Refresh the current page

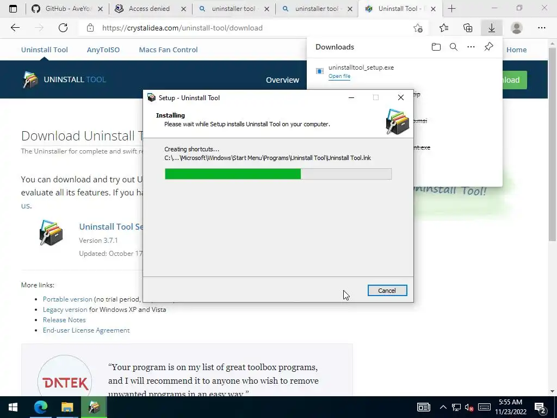[63, 28]
